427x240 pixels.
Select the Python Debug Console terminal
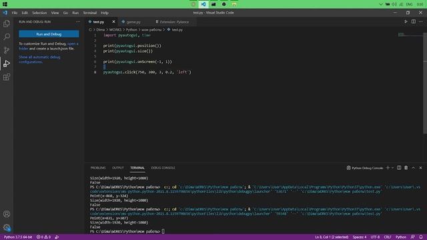365,168
